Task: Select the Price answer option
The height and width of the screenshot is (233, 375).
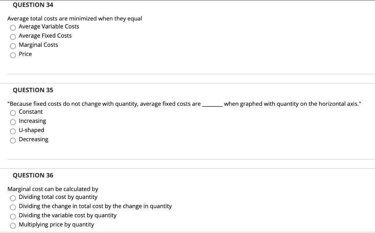Action: (13, 55)
